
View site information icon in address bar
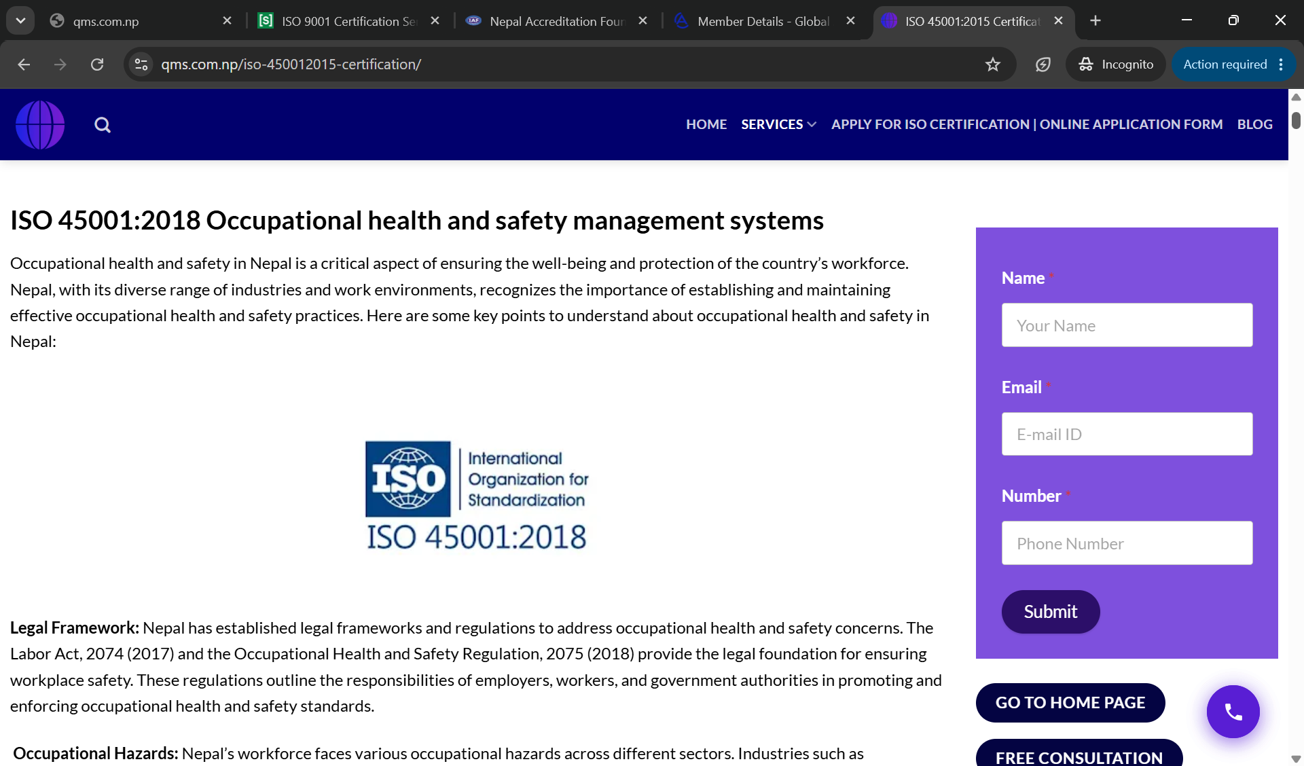tap(141, 65)
